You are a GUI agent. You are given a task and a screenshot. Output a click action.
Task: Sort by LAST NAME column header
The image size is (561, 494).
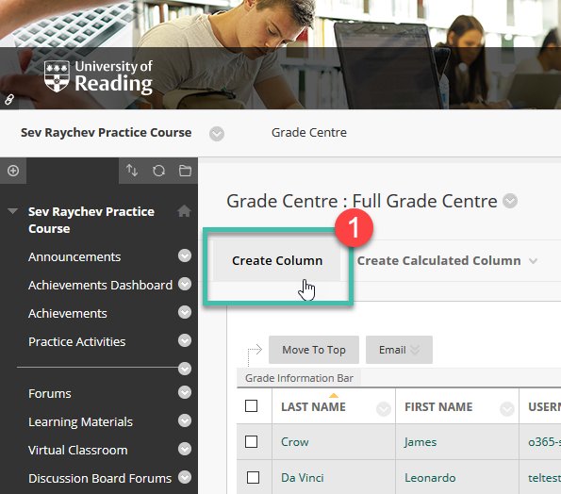click(313, 407)
